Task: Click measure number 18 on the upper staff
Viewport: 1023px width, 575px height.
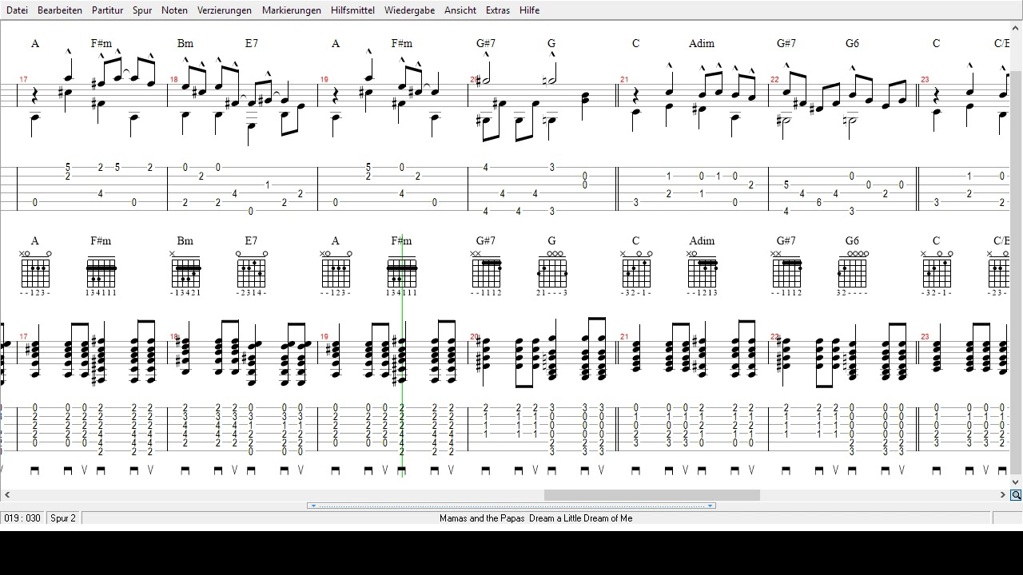Action: [173, 80]
